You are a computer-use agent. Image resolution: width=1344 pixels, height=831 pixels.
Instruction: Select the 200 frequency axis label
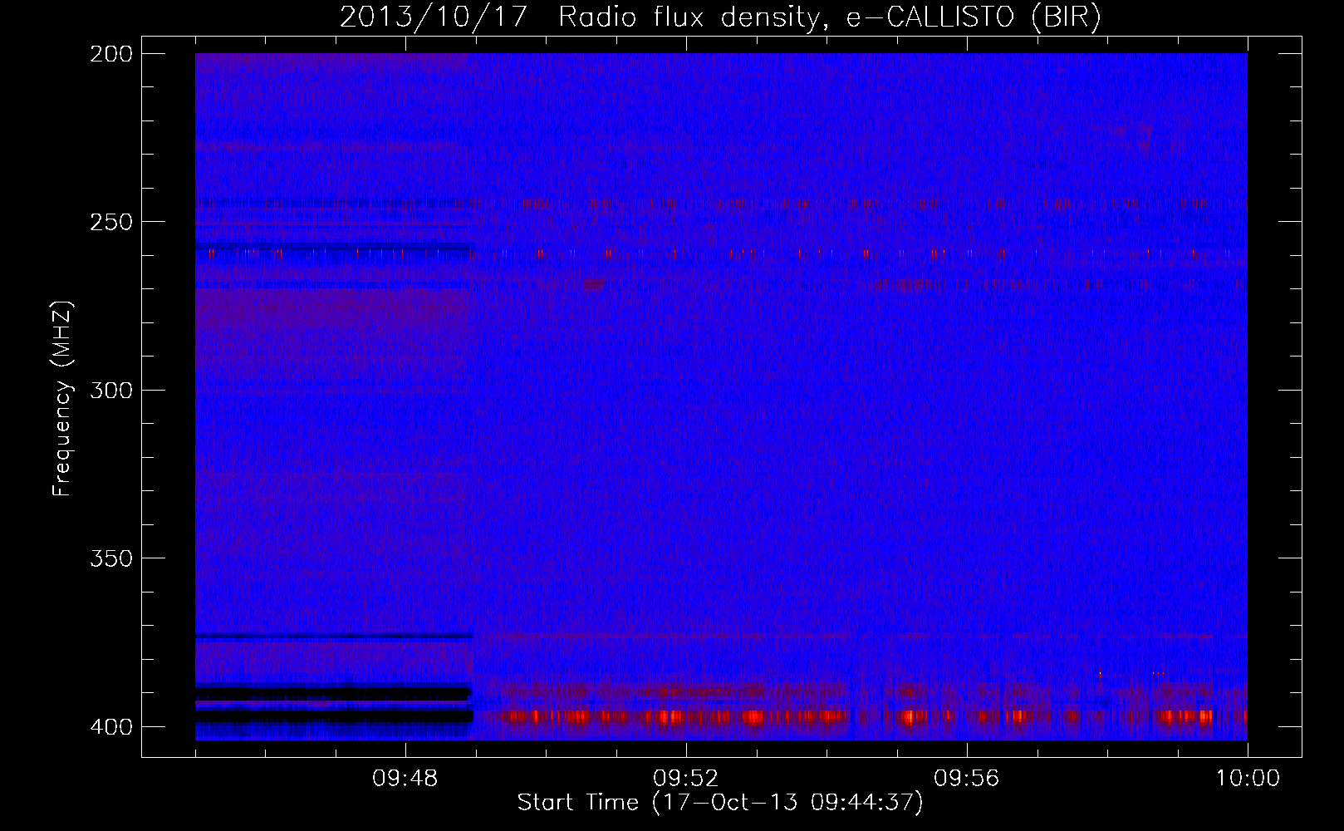coord(110,54)
